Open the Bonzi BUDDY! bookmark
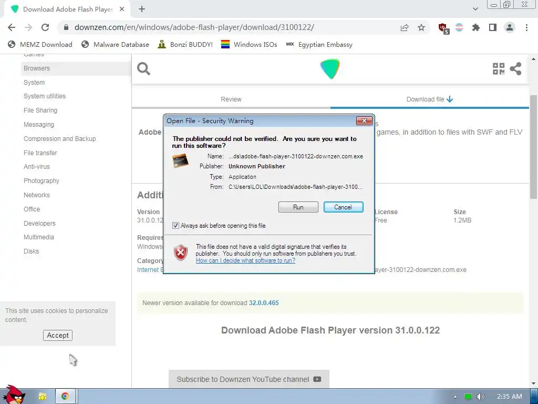 coord(185,45)
